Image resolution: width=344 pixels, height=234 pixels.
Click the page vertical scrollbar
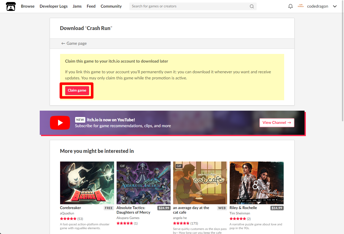click(342, 61)
